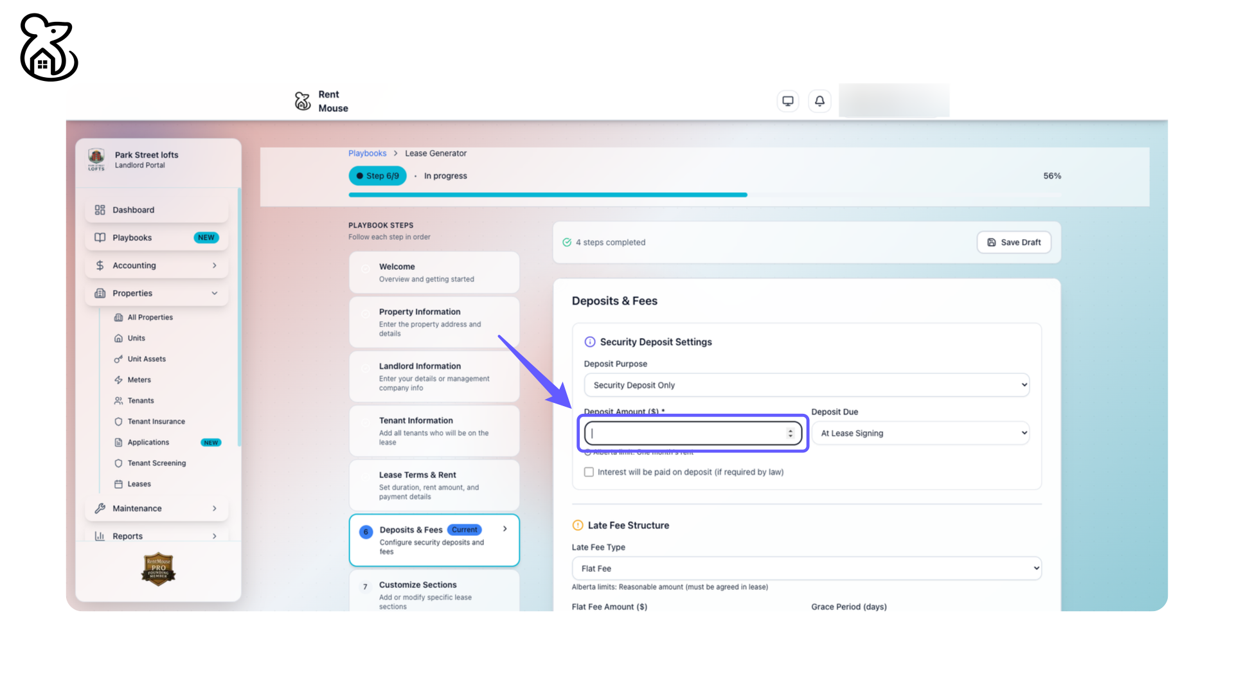
Task: Click the monitor display icon in header
Action: [x=787, y=101]
